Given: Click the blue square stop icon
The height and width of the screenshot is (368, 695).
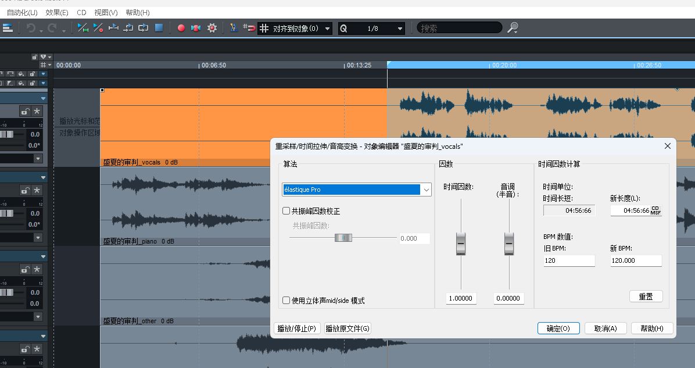Looking at the screenshot, I should [159, 28].
